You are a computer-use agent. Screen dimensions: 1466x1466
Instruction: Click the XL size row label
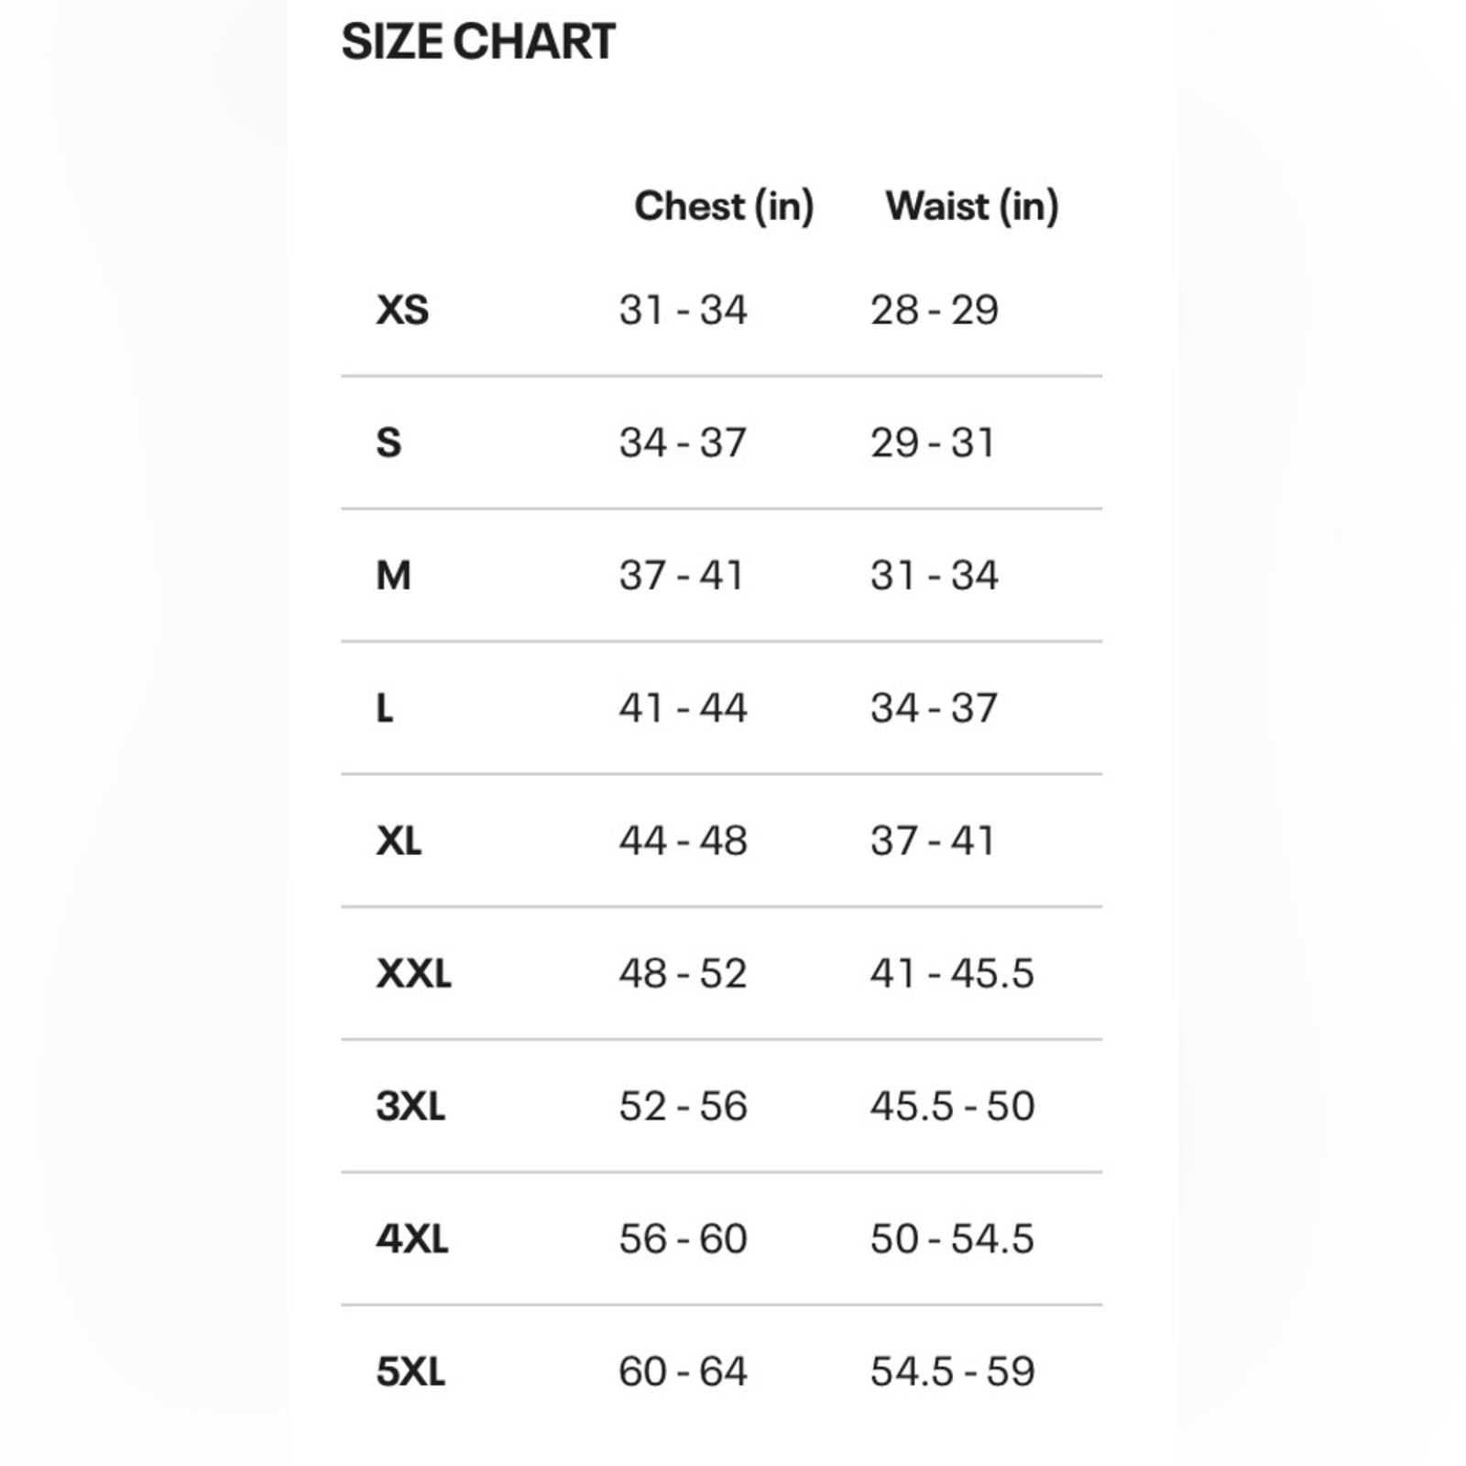(x=399, y=841)
